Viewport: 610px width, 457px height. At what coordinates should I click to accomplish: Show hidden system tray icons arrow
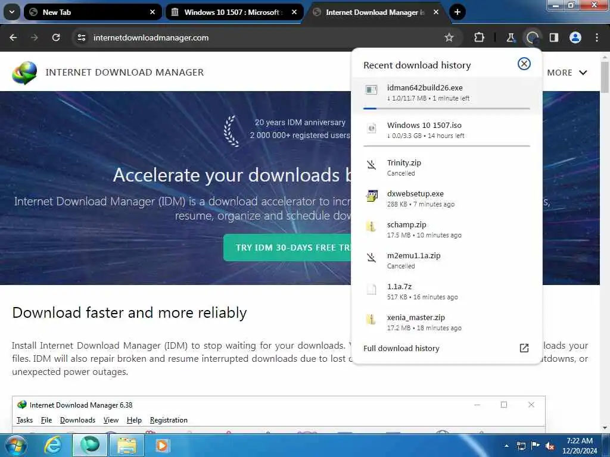tap(506, 446)
